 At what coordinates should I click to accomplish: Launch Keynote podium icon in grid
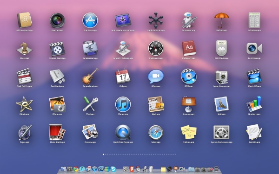click(x=189, y=104)
